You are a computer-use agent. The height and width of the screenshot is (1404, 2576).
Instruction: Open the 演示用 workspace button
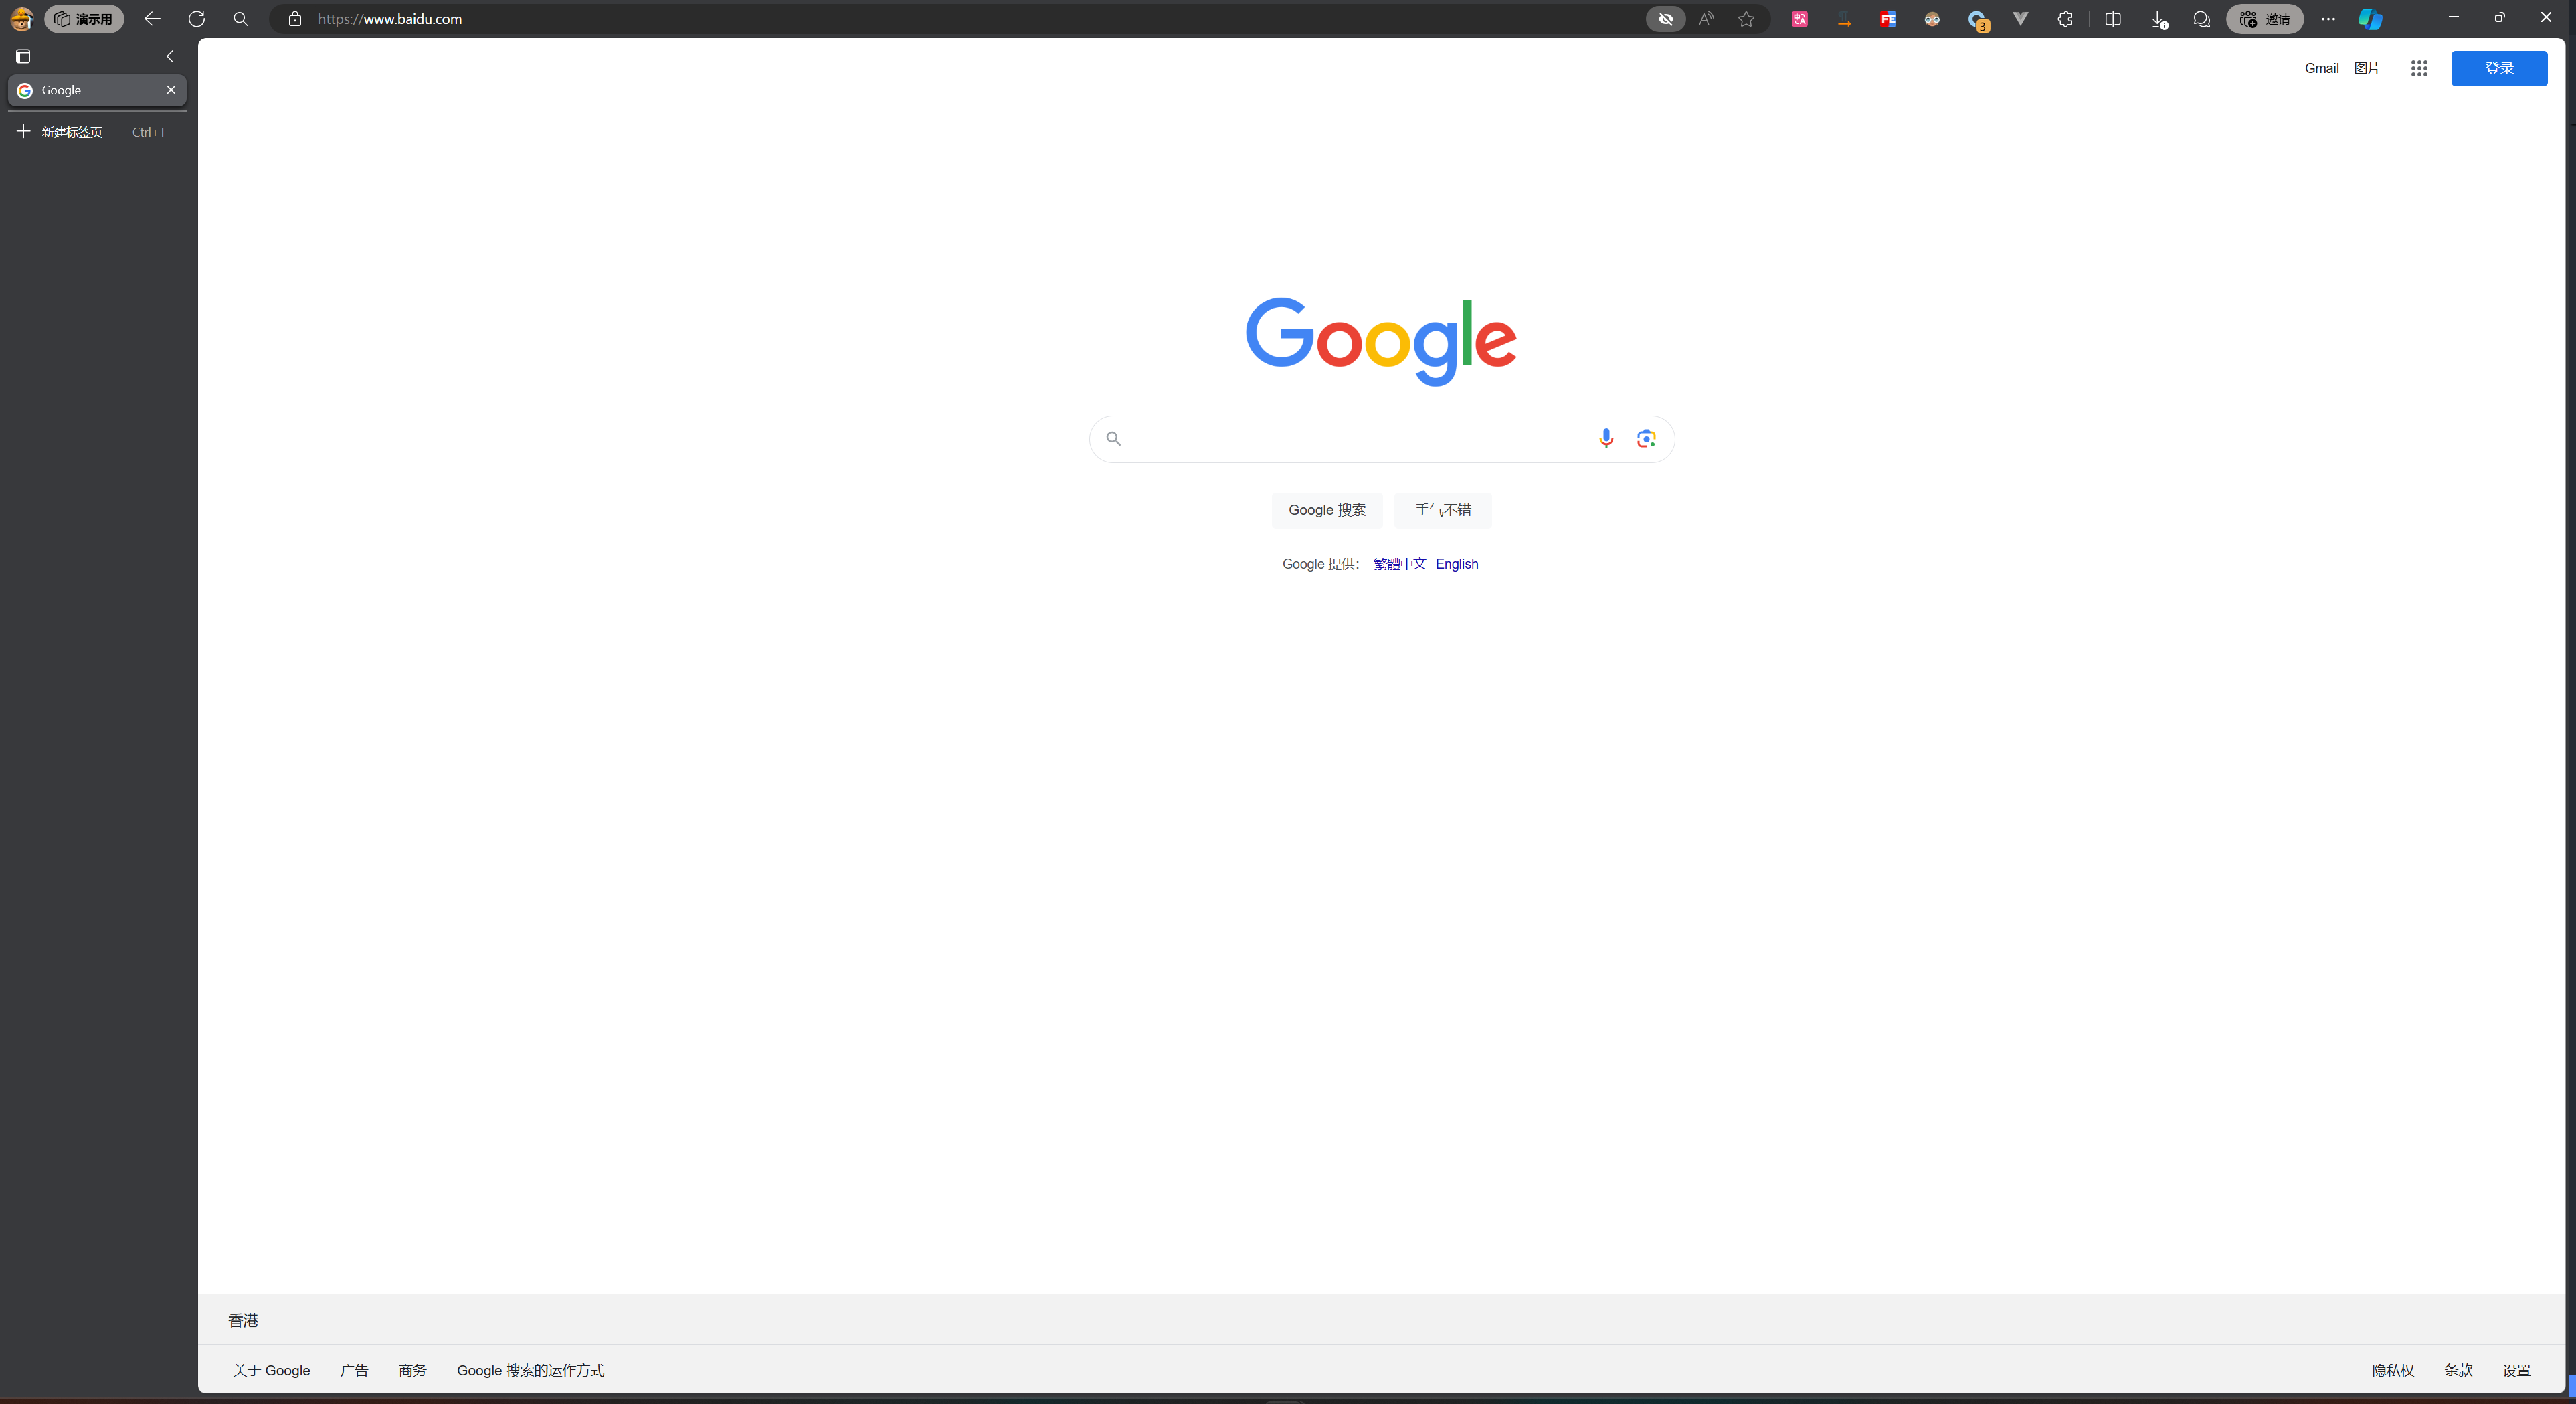point(84,19)
